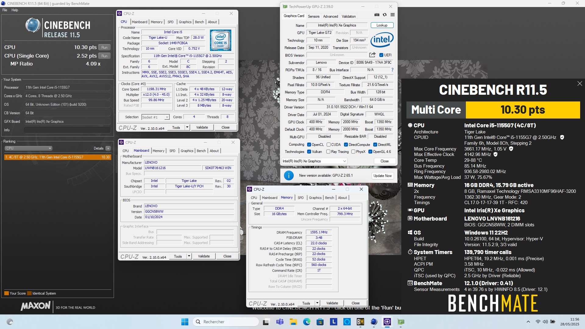Image resolution: width=585 pixels, height=329 pixels.
Task: Open the GPU selector dropdown in GPU-Z
Action: pos(314,161)
